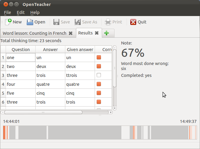This screenshot has height=149, width=200.
Task: Toggle the correct checkbox for row three
Action: click(99, 75)
